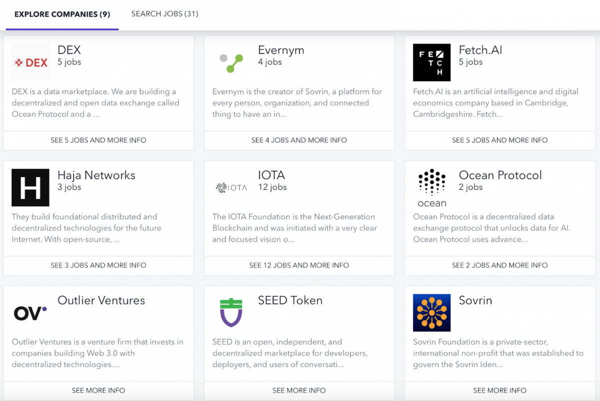
Task: Click the Haja Networks description text
Action: coord(86,228)
